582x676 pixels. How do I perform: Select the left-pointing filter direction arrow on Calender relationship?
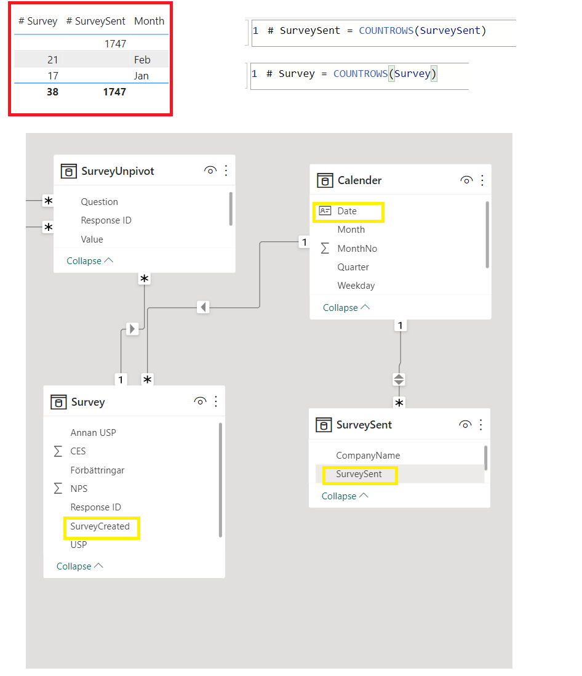tap(204, 307)
